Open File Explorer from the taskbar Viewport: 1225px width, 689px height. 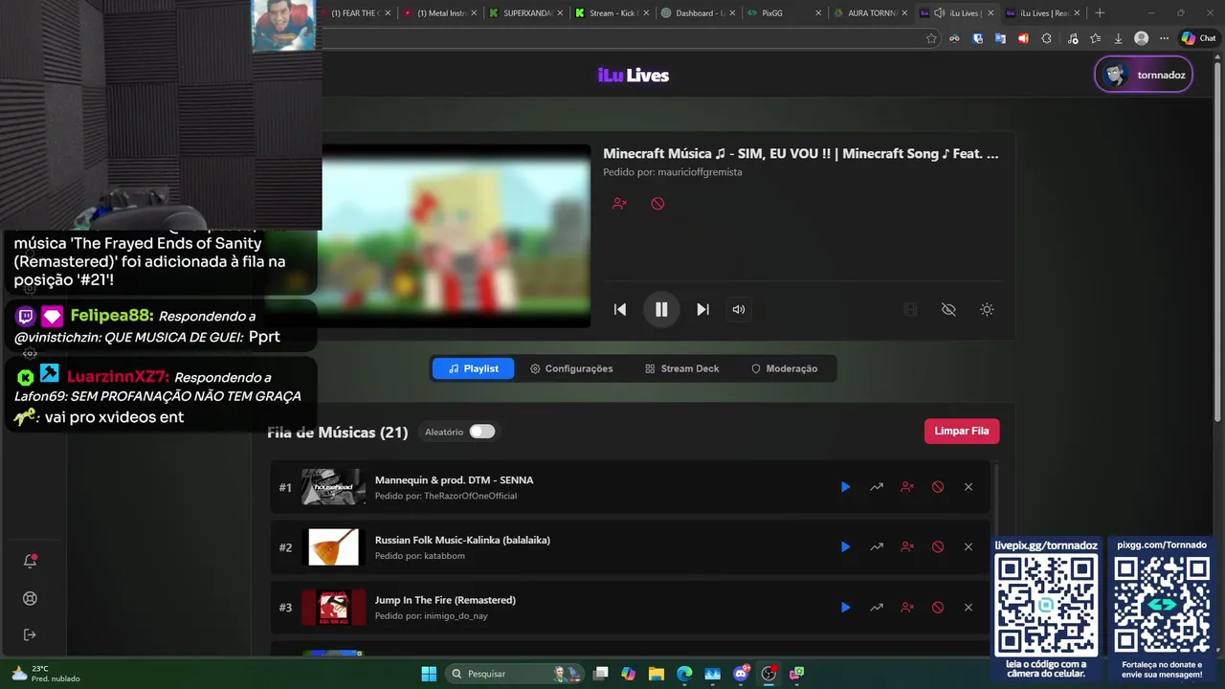click(657, 674)
